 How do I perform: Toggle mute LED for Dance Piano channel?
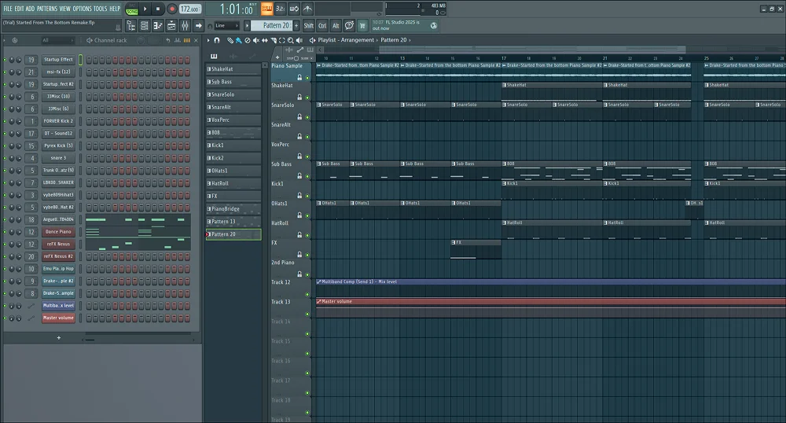pyautogui.click(x=5, y=232)
